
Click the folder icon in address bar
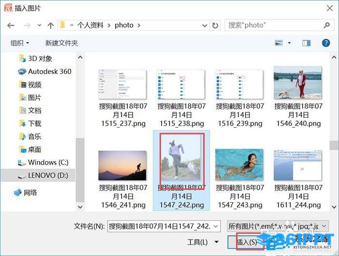coord(62,25)
